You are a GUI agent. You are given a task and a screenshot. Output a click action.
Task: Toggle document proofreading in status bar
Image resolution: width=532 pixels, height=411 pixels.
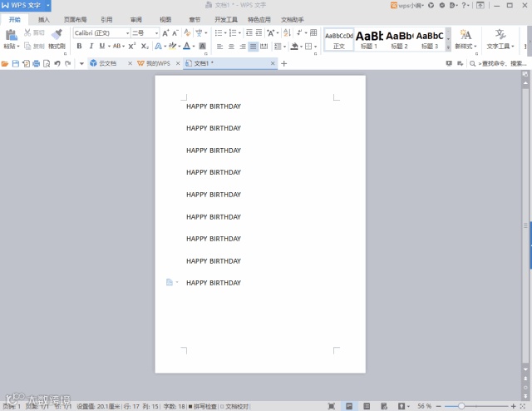point(234,406)
